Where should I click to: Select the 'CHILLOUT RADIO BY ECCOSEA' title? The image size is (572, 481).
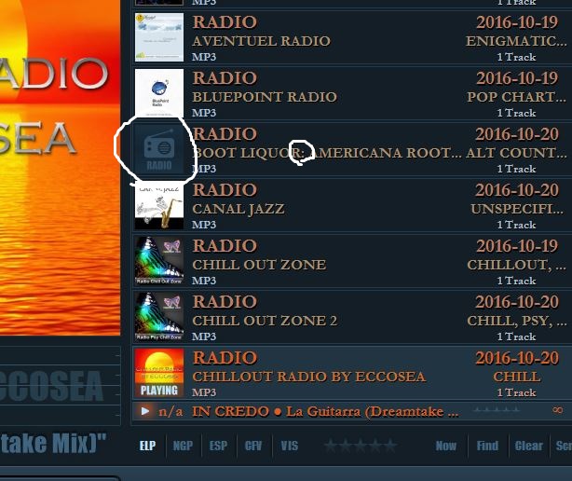(x=309, y=377)
